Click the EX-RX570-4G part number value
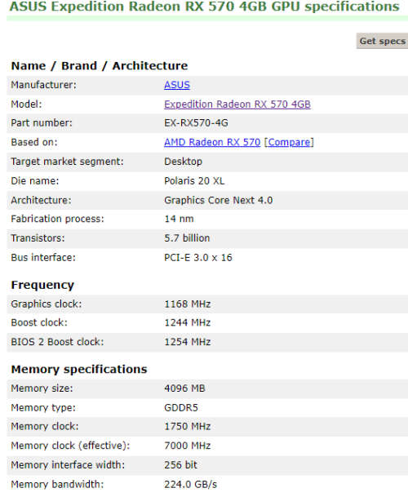Image resolution: width=408 pixels, height=497 pixels. tap(196, 123)
